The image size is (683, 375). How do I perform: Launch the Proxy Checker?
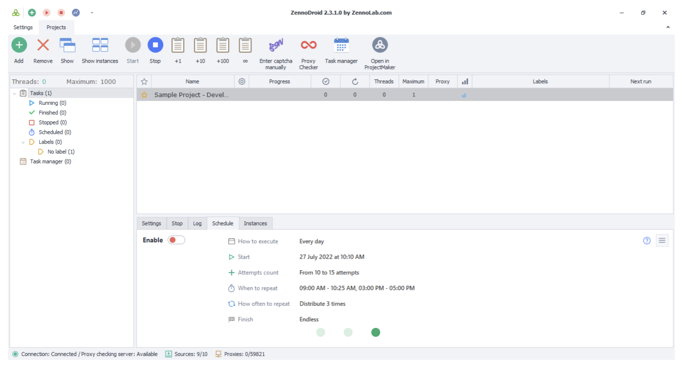click(x=309, y=54)
